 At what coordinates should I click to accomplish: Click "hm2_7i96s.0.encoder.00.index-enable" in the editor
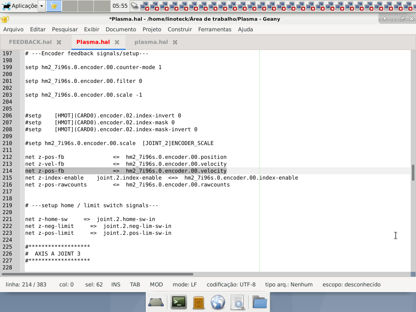click(x=241, y=178)
